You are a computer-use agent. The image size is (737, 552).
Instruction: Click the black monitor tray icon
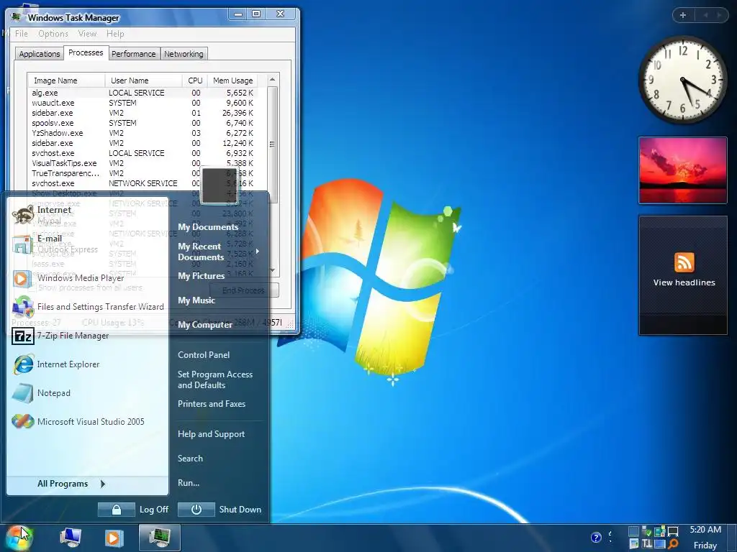pyautogui.click(x=673, y=532)
